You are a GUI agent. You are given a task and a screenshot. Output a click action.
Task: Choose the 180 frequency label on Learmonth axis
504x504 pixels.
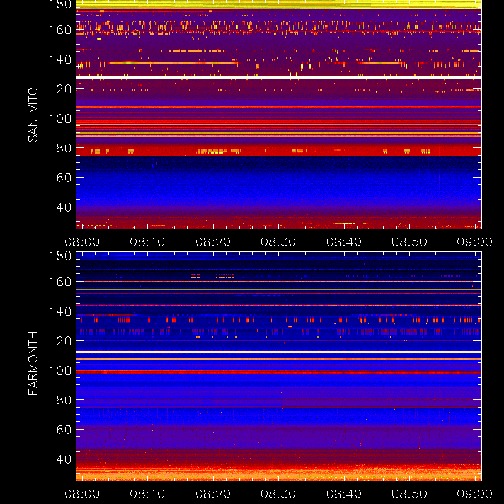tap(60, 256)
